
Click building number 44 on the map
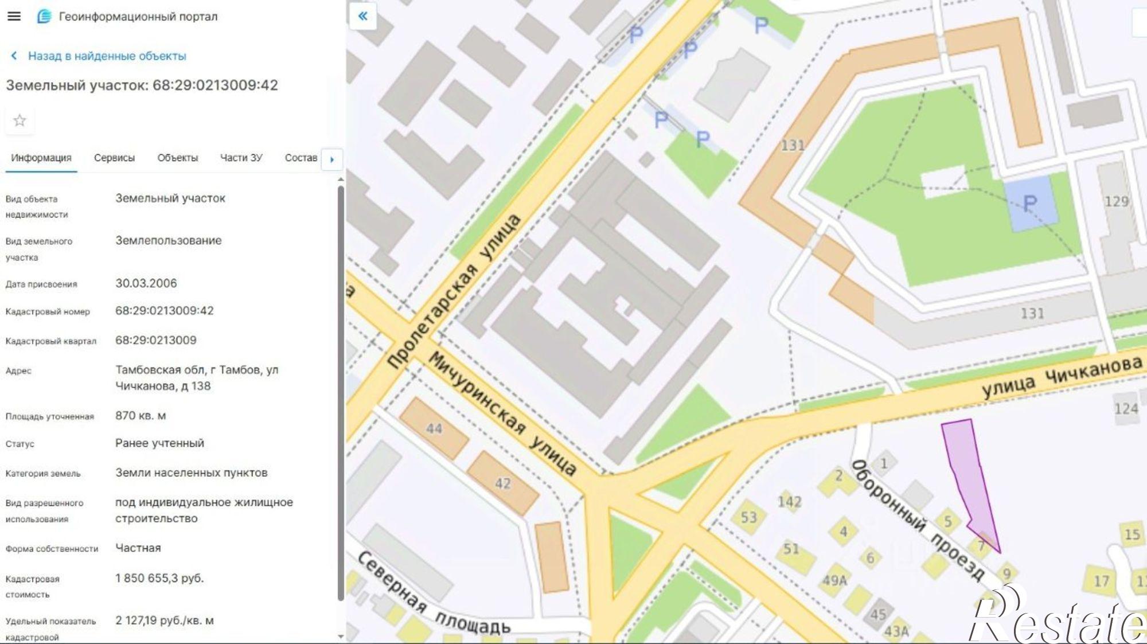click(434, 428)
